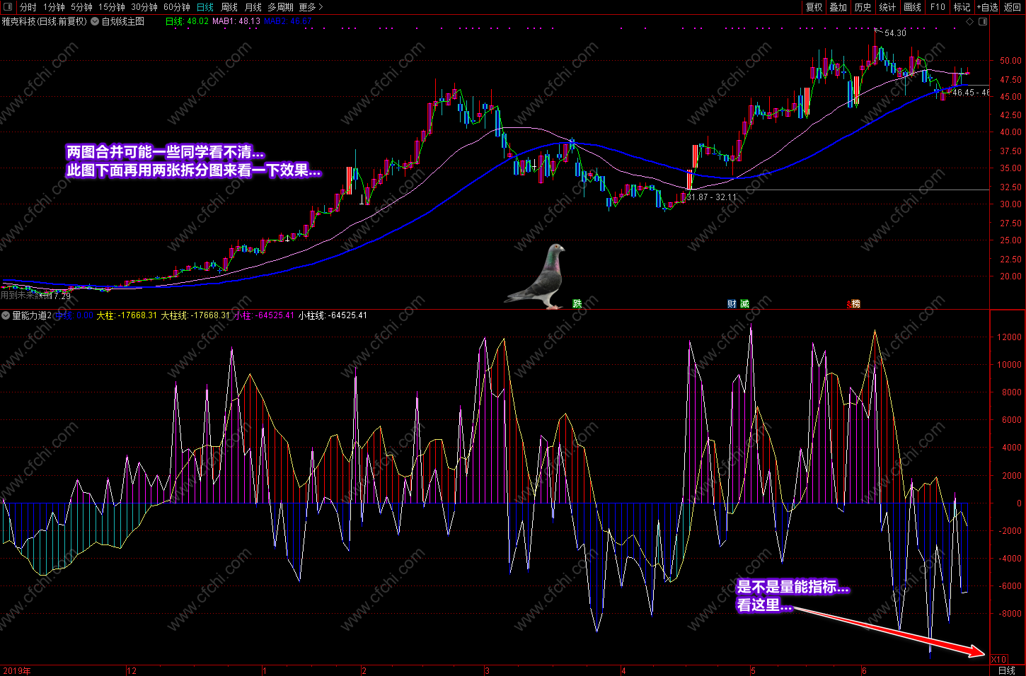Image resolution: width=1026 pixels, height=676 pixels.
Task: Click the 榜 ranking marker icon
Action: (855, 303)
